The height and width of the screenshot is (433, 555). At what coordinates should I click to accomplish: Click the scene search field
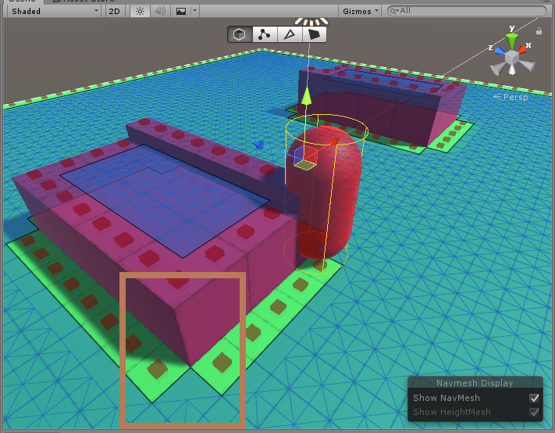coord(467,11)
